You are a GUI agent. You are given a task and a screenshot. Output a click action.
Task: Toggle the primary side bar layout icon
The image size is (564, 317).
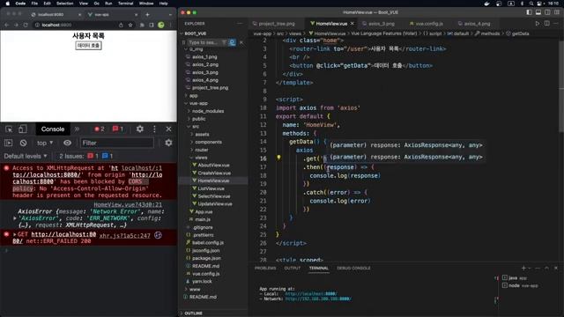[529, 12]
